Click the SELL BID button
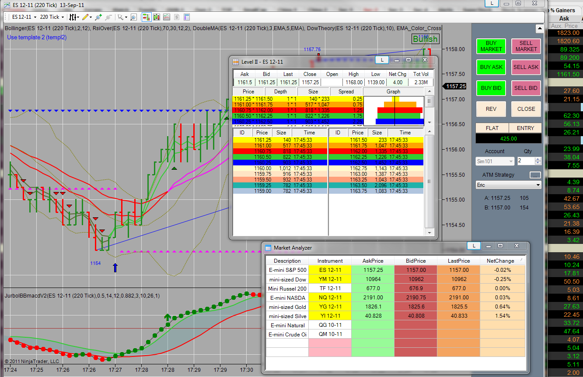583x377 pixels. [x=526, y=88]
